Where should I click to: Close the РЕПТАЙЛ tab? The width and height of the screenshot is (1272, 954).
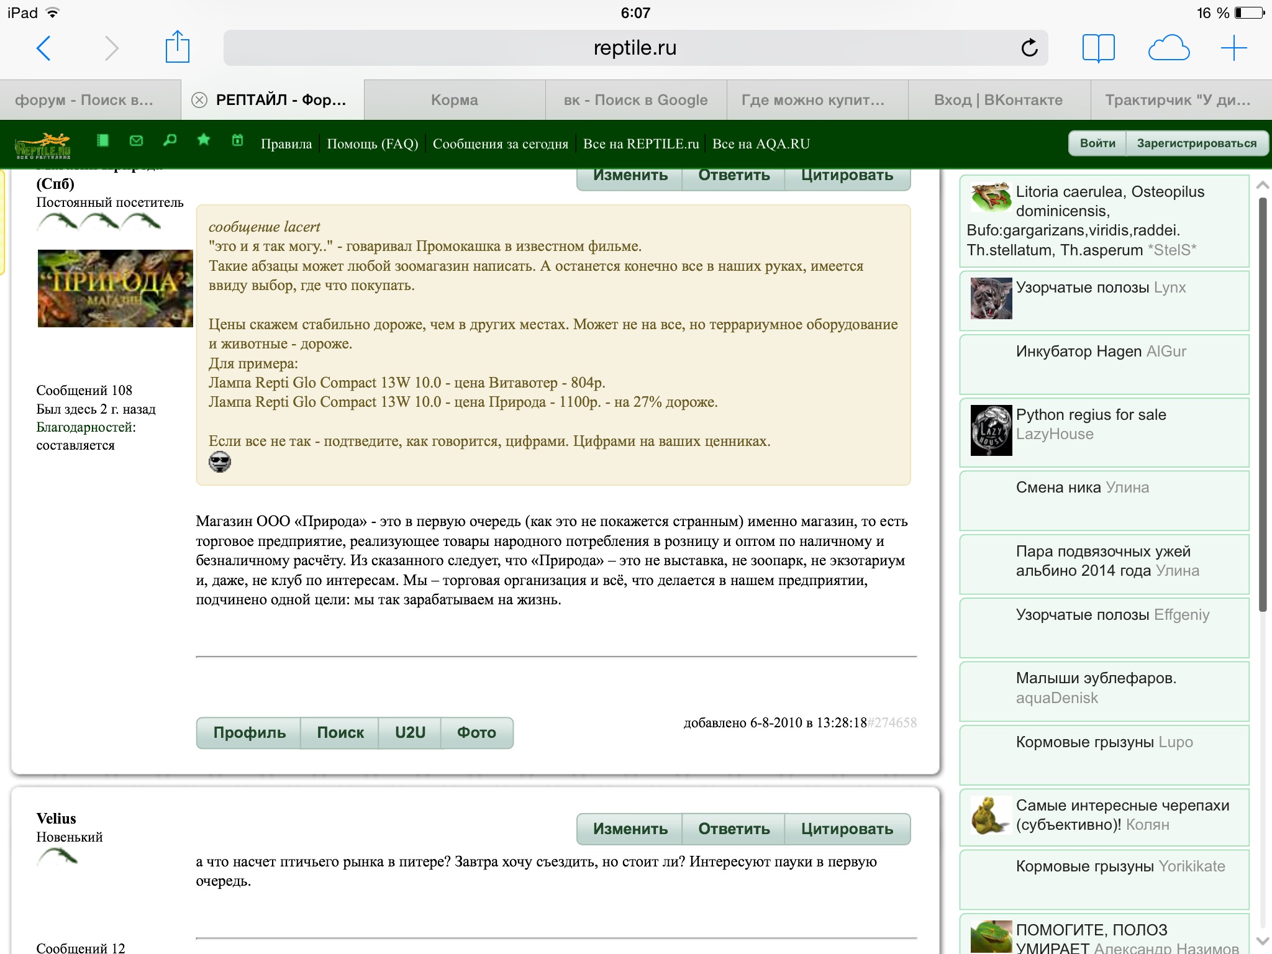click(199, 100)
